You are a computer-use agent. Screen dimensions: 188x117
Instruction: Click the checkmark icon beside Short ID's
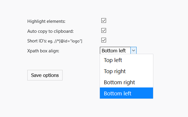pyautogui.click(x=103, y=40)
